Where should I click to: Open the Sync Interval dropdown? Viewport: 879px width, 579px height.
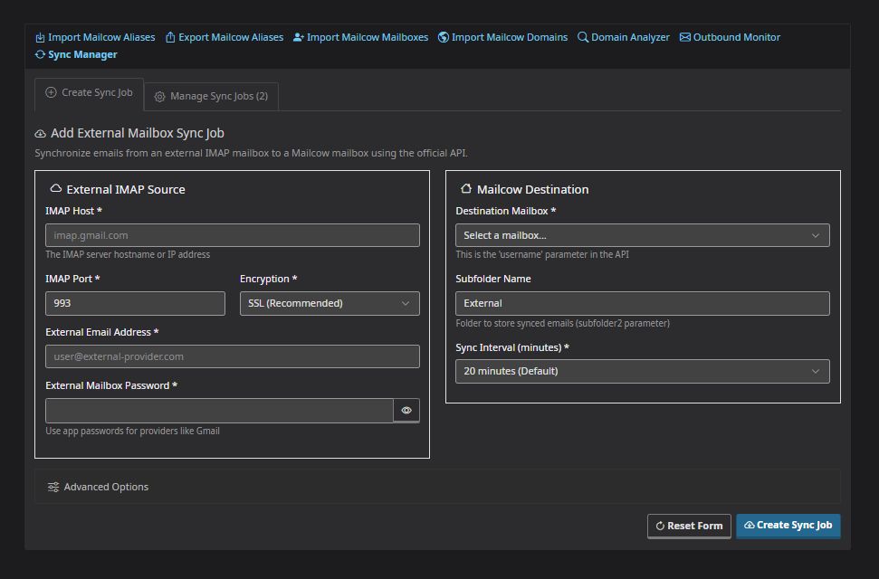tap(642, 371)
